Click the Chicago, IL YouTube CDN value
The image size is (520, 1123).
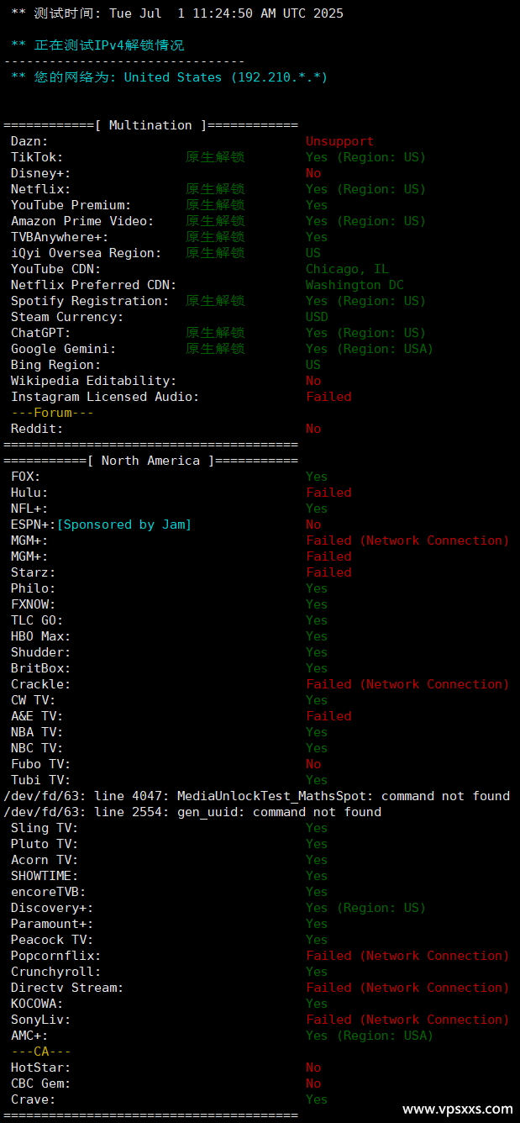(347, 269)
